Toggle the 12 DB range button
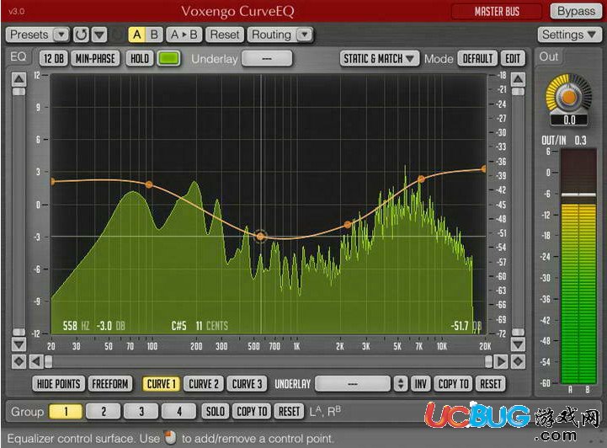Screen dimensions: 607x448 (53, 59)
